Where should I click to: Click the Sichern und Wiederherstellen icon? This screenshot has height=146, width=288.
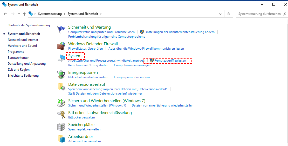[61, 103]
